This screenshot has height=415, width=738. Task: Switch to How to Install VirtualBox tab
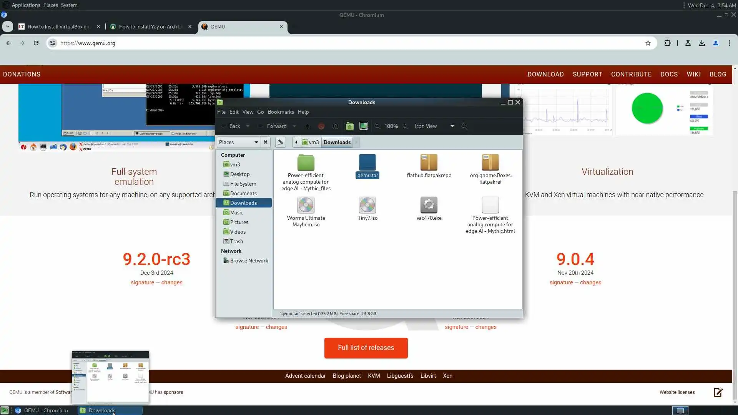[x=58, y=27]
